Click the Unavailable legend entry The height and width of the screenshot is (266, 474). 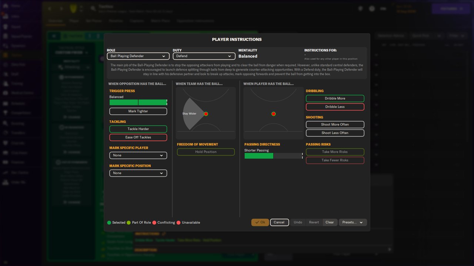(x=188, y=223)
